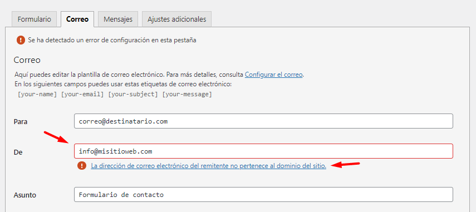Click the Para field label
The height and width of the screenshot is (212, 476).
(x=21, y=121)
